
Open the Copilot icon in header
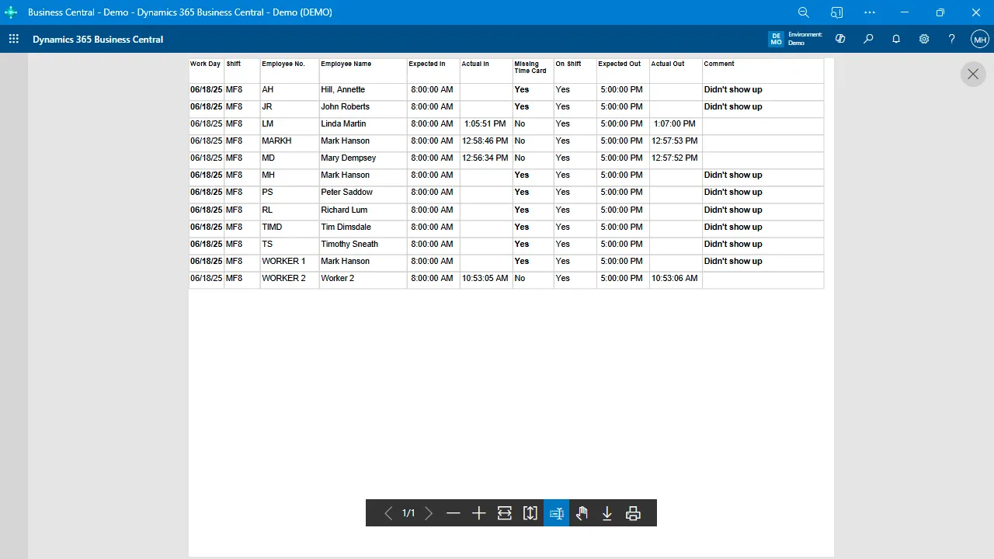(840, 39)
